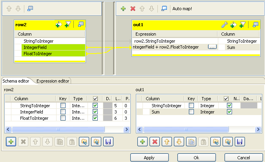Click the red X remove output table icon
This screenshot has width=265, height=162.
click(x=133, y=8)
